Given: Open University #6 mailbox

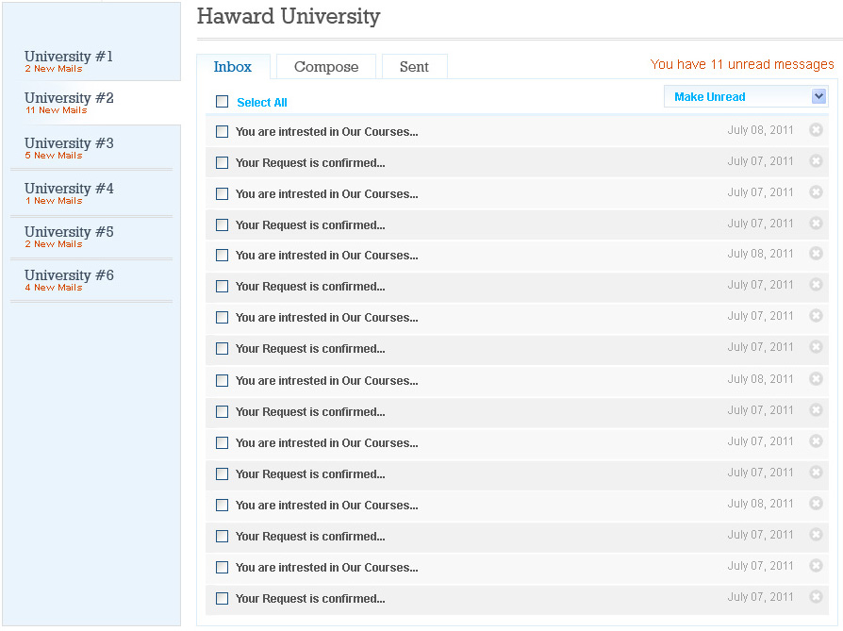Looking at the screenshot, I should (69, 279).
